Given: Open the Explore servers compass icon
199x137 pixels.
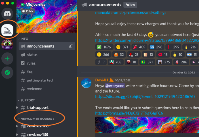Looking at the screenshot, I should [7, 72].
